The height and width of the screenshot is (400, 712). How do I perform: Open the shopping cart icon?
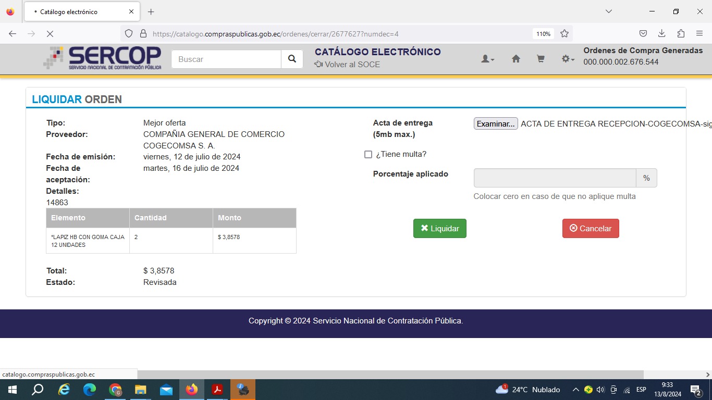tap(541, 59)
